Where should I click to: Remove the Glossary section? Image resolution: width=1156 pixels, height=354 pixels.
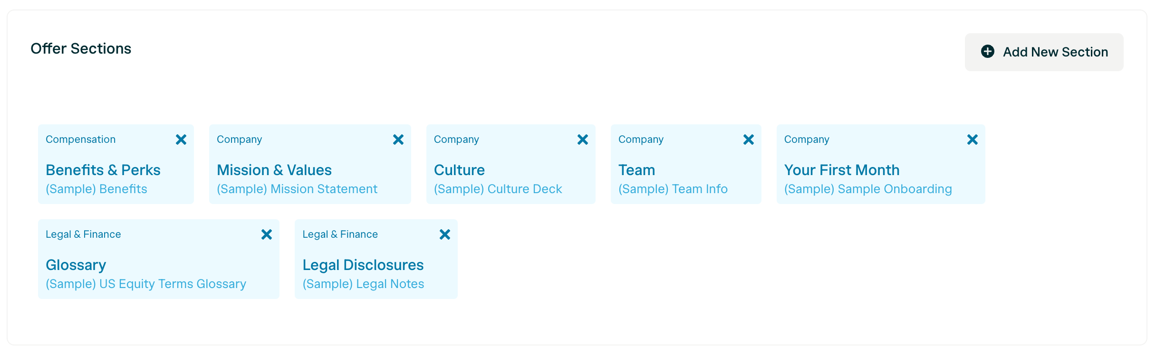pos(267,234)
